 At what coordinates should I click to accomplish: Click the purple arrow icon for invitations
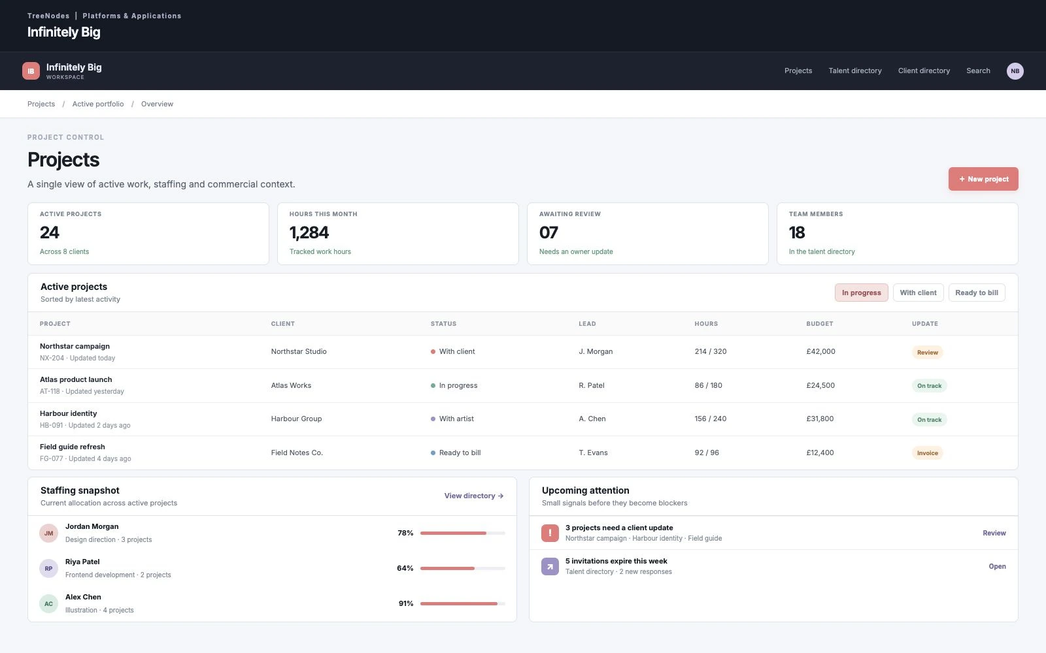pyautogui.click(x=550, y=566)
